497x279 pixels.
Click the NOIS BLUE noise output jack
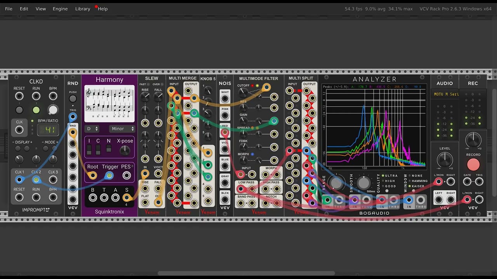225,166
